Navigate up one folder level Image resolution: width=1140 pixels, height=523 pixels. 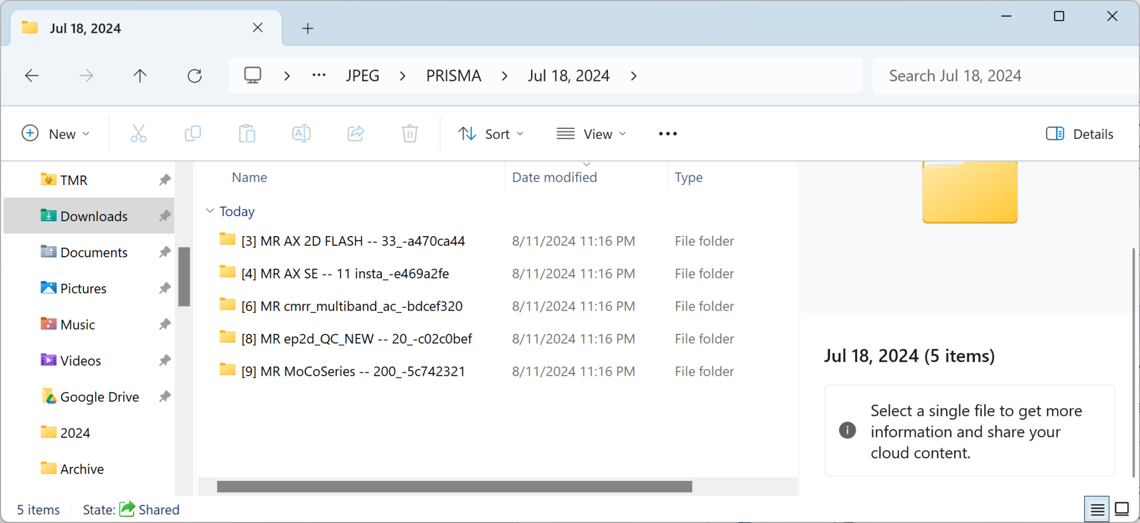click(140, 76)
